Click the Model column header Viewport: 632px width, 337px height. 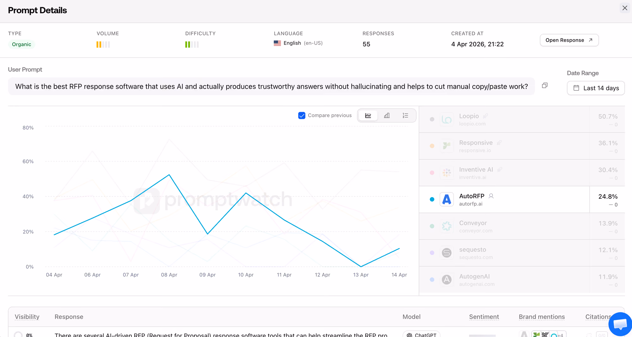411,317
